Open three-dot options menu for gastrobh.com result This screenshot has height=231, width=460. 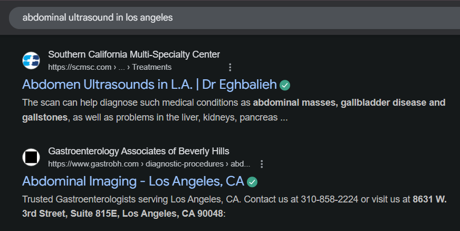[261, 164]
